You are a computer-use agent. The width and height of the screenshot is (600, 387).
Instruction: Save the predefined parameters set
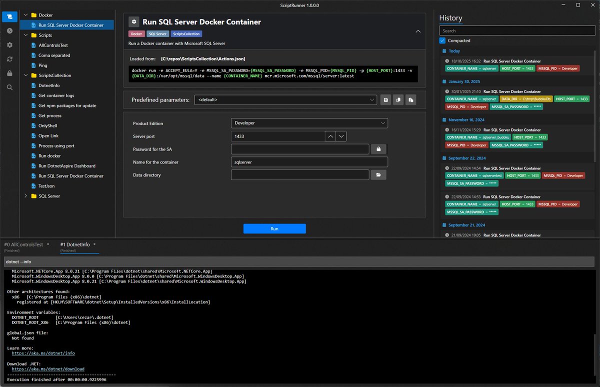click(x=385, y=100)
